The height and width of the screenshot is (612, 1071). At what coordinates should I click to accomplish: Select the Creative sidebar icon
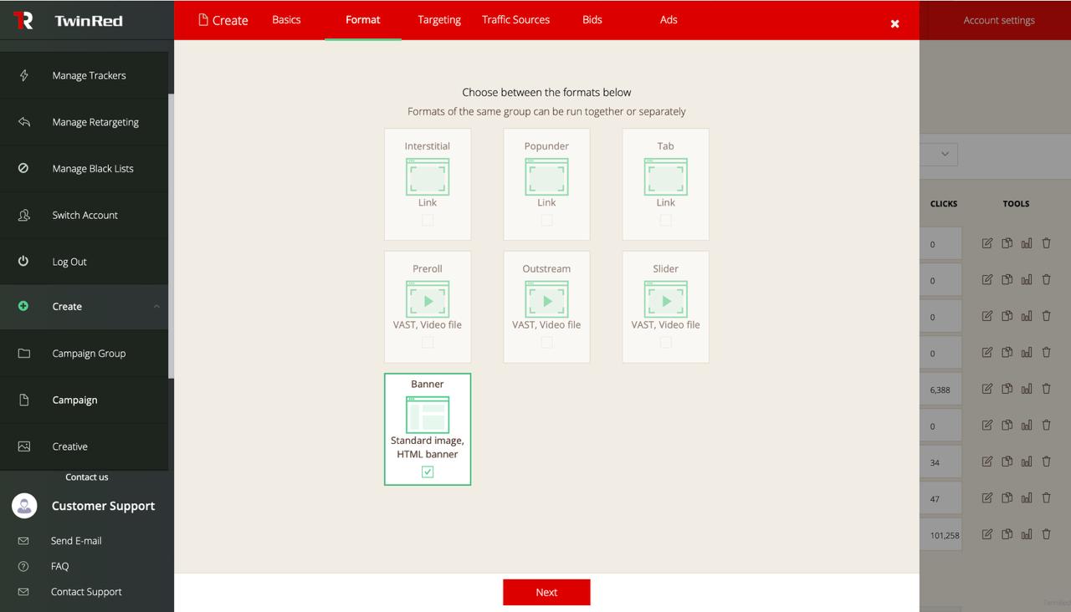coord(23,446)
